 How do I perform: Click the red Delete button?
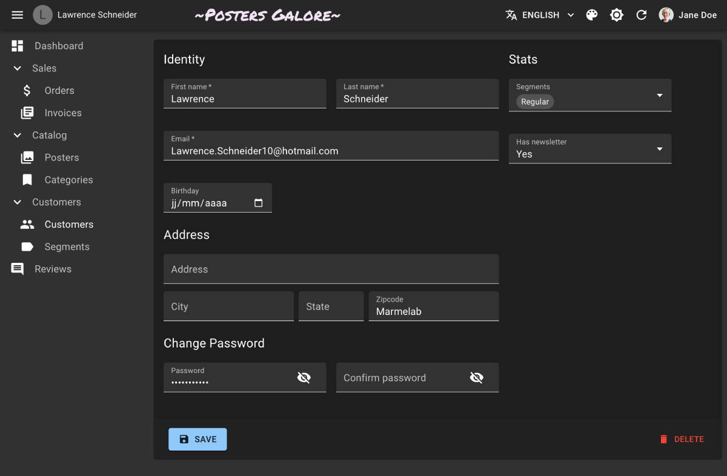(x=682, y=439)
